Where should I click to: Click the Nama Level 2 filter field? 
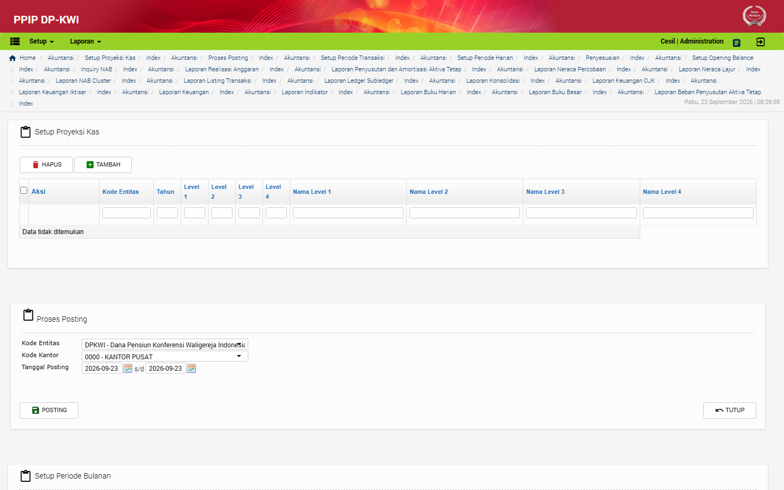[x=464, y=213]
